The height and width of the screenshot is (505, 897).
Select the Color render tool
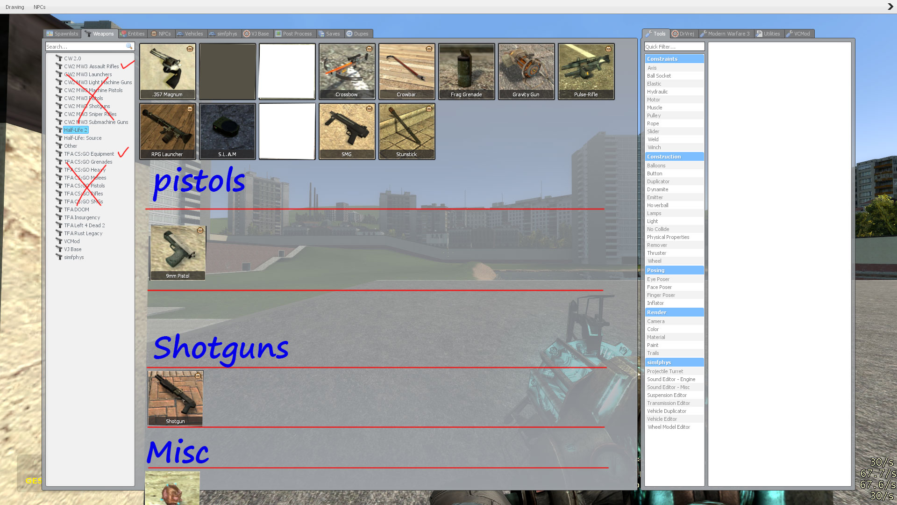[x=674, y=329]
